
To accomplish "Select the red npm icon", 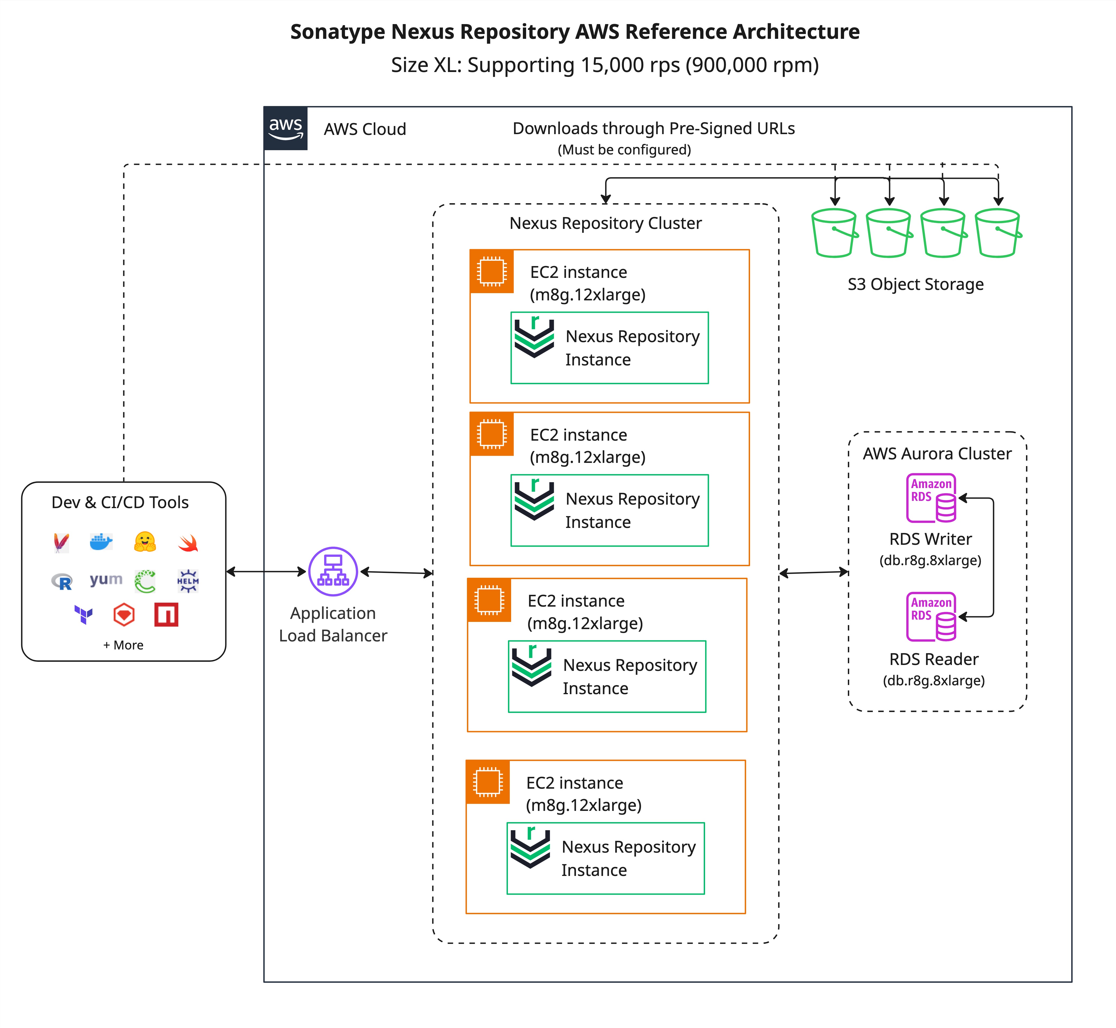I will (x=166, y=615).
